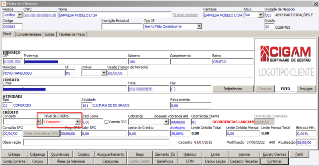The height and width of the screenshot is (166, 319).
Task: Expand the Tipo IE dropdown
Action: point(199,26)
